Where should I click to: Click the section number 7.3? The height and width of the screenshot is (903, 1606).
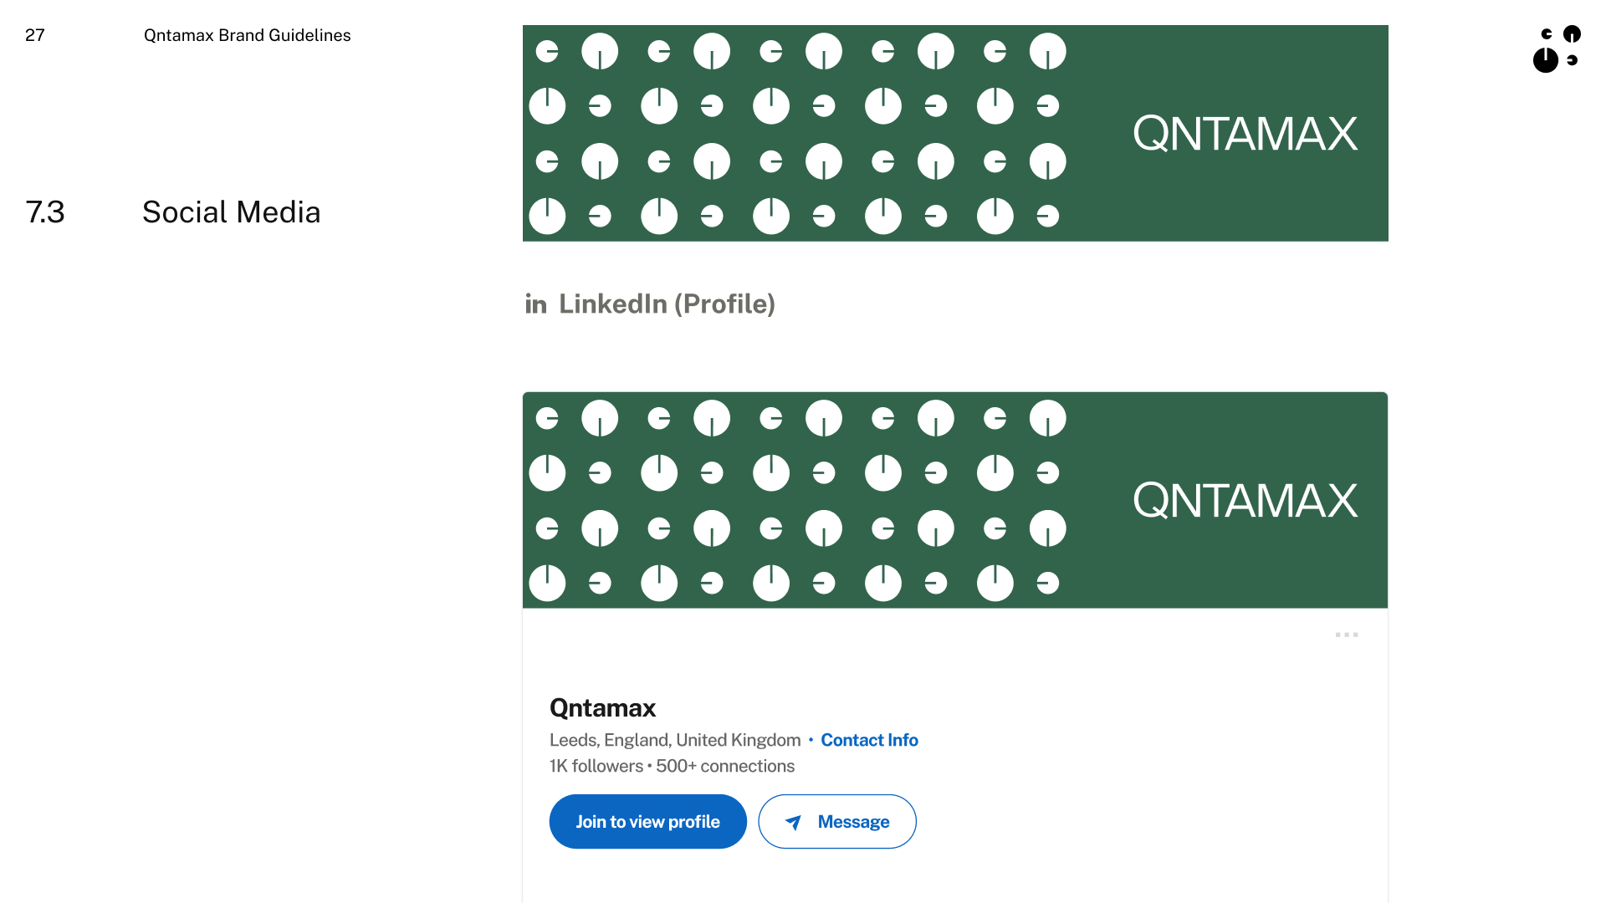(45, 212)
